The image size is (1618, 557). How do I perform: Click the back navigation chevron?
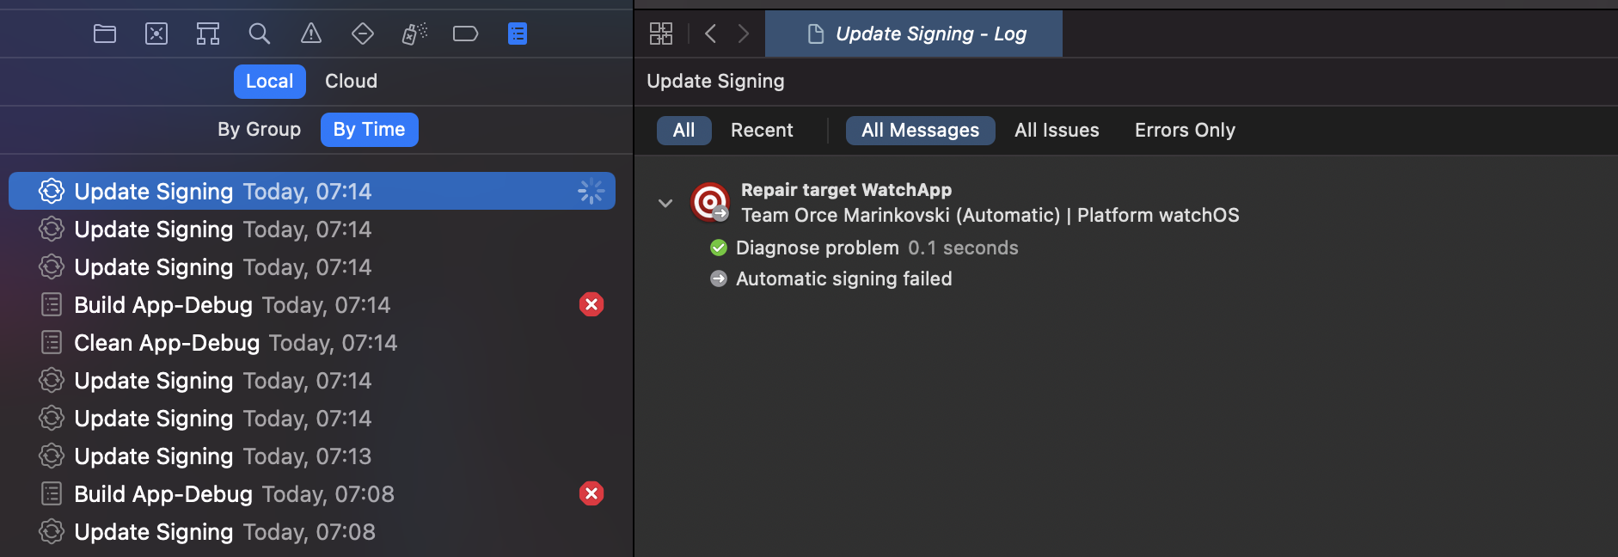click(x=710, y=34)
